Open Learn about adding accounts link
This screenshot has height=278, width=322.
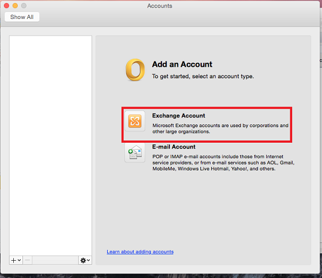(140, 252)
